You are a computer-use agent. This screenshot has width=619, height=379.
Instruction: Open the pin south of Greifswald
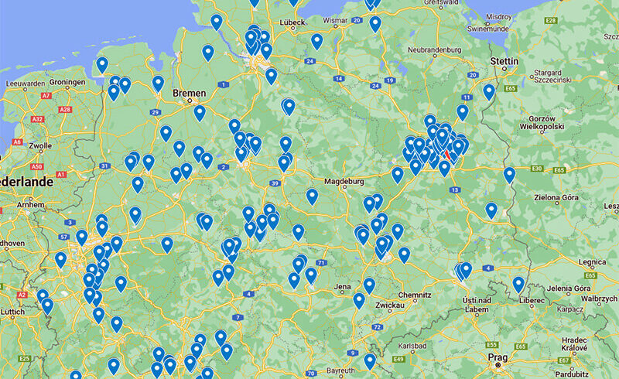[375, 23]
